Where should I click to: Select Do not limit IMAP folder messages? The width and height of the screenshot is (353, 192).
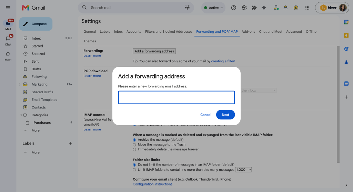(x=134, y=165)
